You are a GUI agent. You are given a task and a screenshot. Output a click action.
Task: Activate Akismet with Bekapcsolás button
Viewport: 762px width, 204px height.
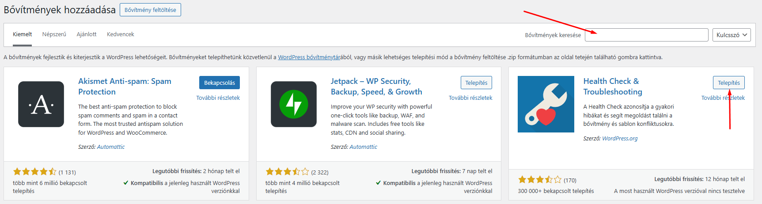220,83
